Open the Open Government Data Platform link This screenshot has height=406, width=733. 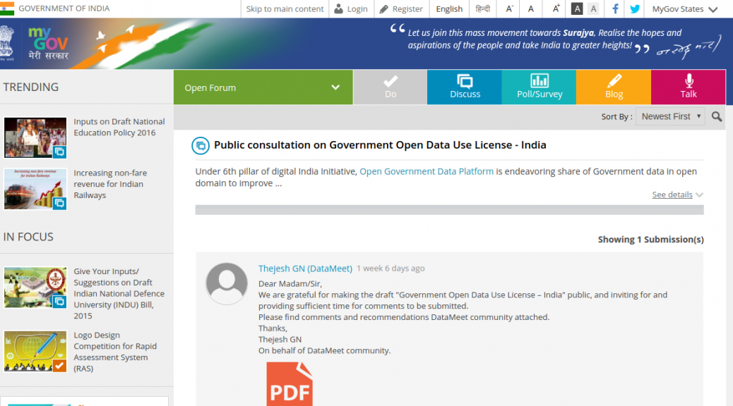[x=427, y=171]
